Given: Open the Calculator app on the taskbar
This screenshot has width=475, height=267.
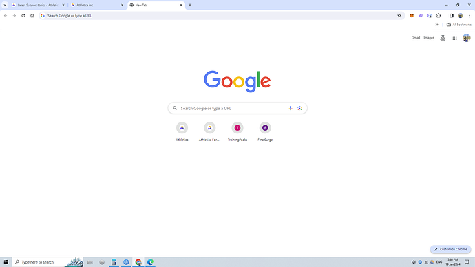Looking at the screenshot, I should click(114, 262).
